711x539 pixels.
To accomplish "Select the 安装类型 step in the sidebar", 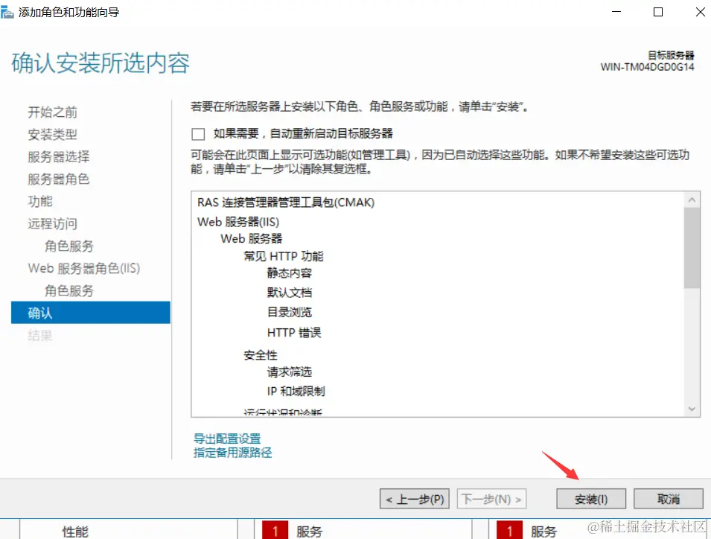I will pos(53,134).
